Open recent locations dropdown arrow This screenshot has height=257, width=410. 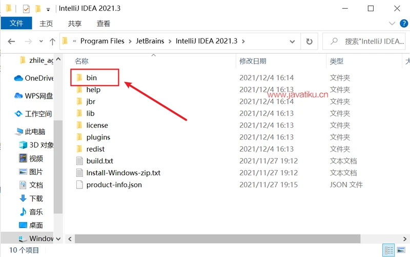point(41,41)
